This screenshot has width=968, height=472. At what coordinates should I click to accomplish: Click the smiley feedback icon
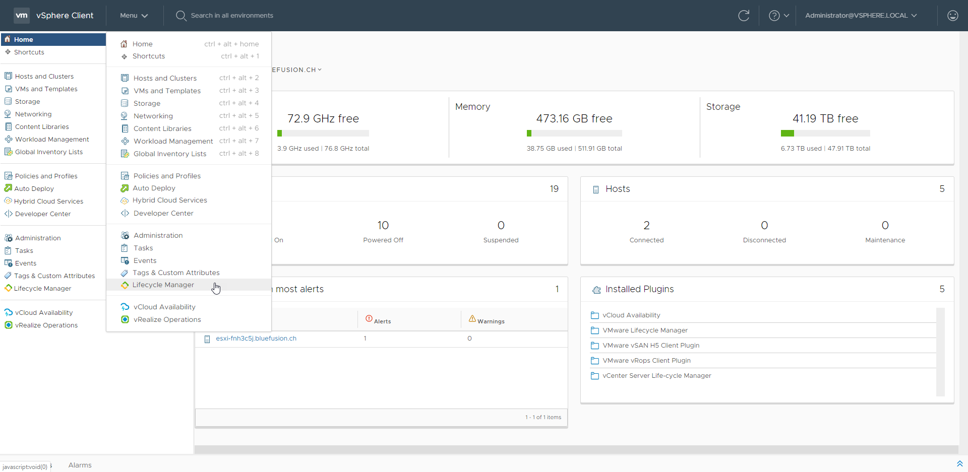click(952, 16)
